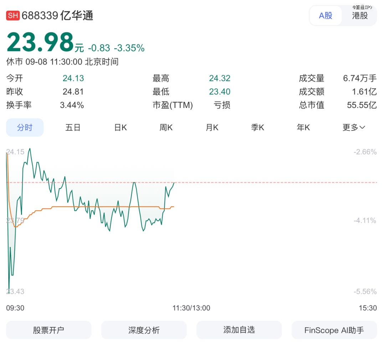The width and height of the screenshot is (385, 344).
Task: Expand the 更多 dropdown menu
Action: coord(354,128)
